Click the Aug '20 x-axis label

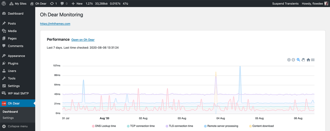105,118
